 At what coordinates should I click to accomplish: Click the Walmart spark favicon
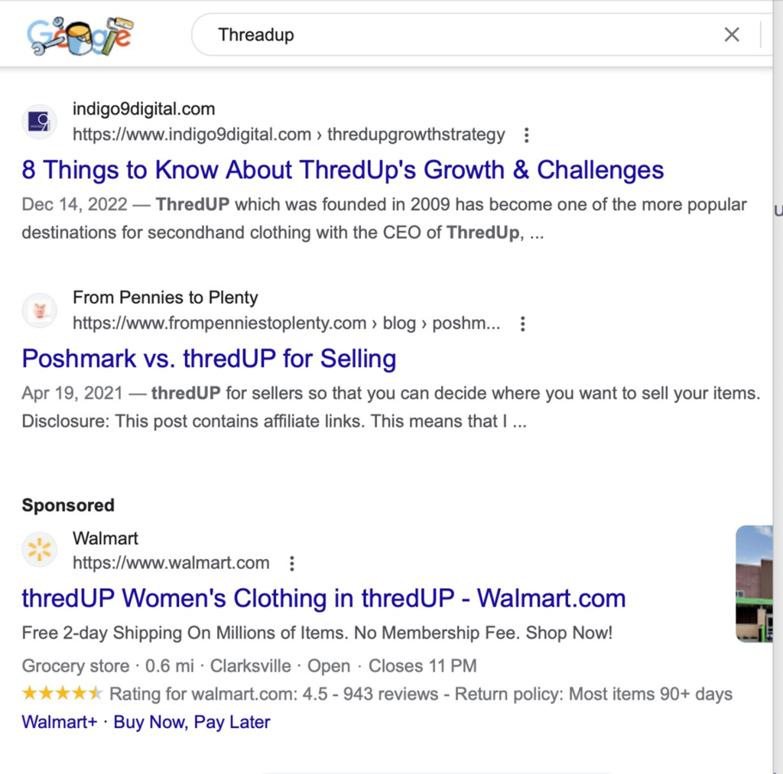click(x=39, y=550)
